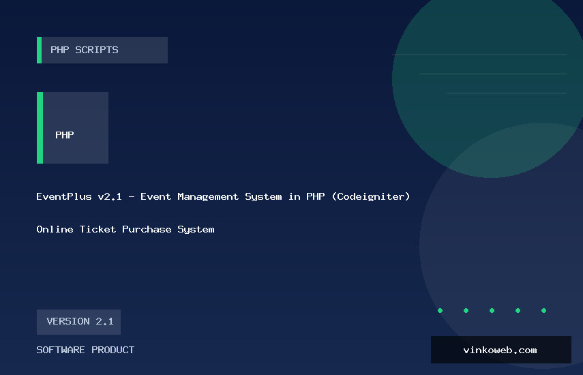Click the PHP SCRIPTS category label
This screenshot has height=375, width=583.
click(102, 50)
